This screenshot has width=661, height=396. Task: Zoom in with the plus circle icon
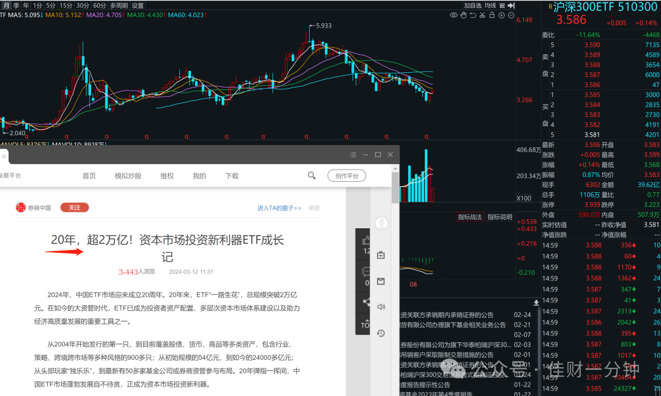coord(502,15)
